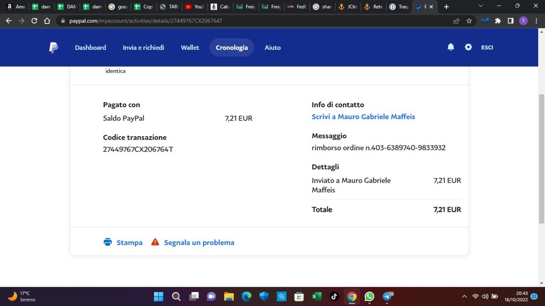
Task: Open PayPal settings gear icon
Action: (468, 47)
